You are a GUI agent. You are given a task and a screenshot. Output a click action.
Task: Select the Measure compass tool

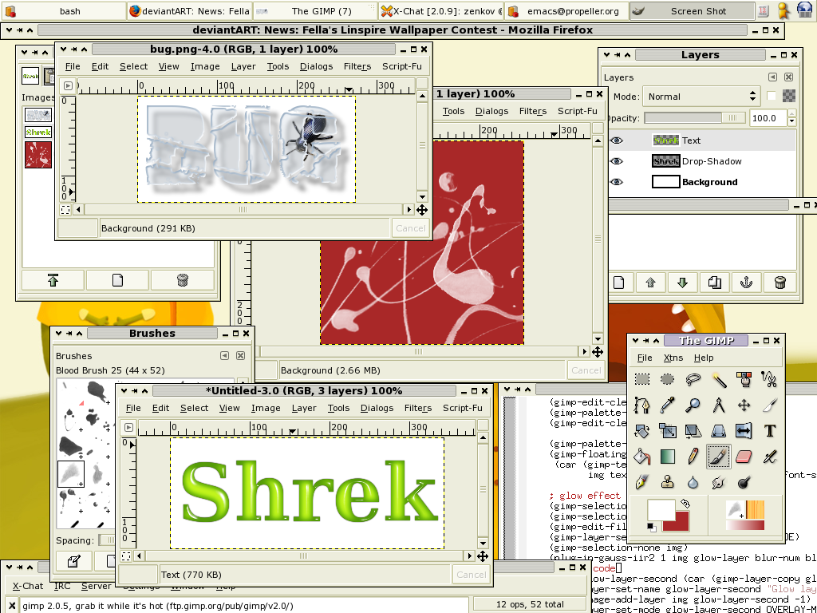[719, 405]
